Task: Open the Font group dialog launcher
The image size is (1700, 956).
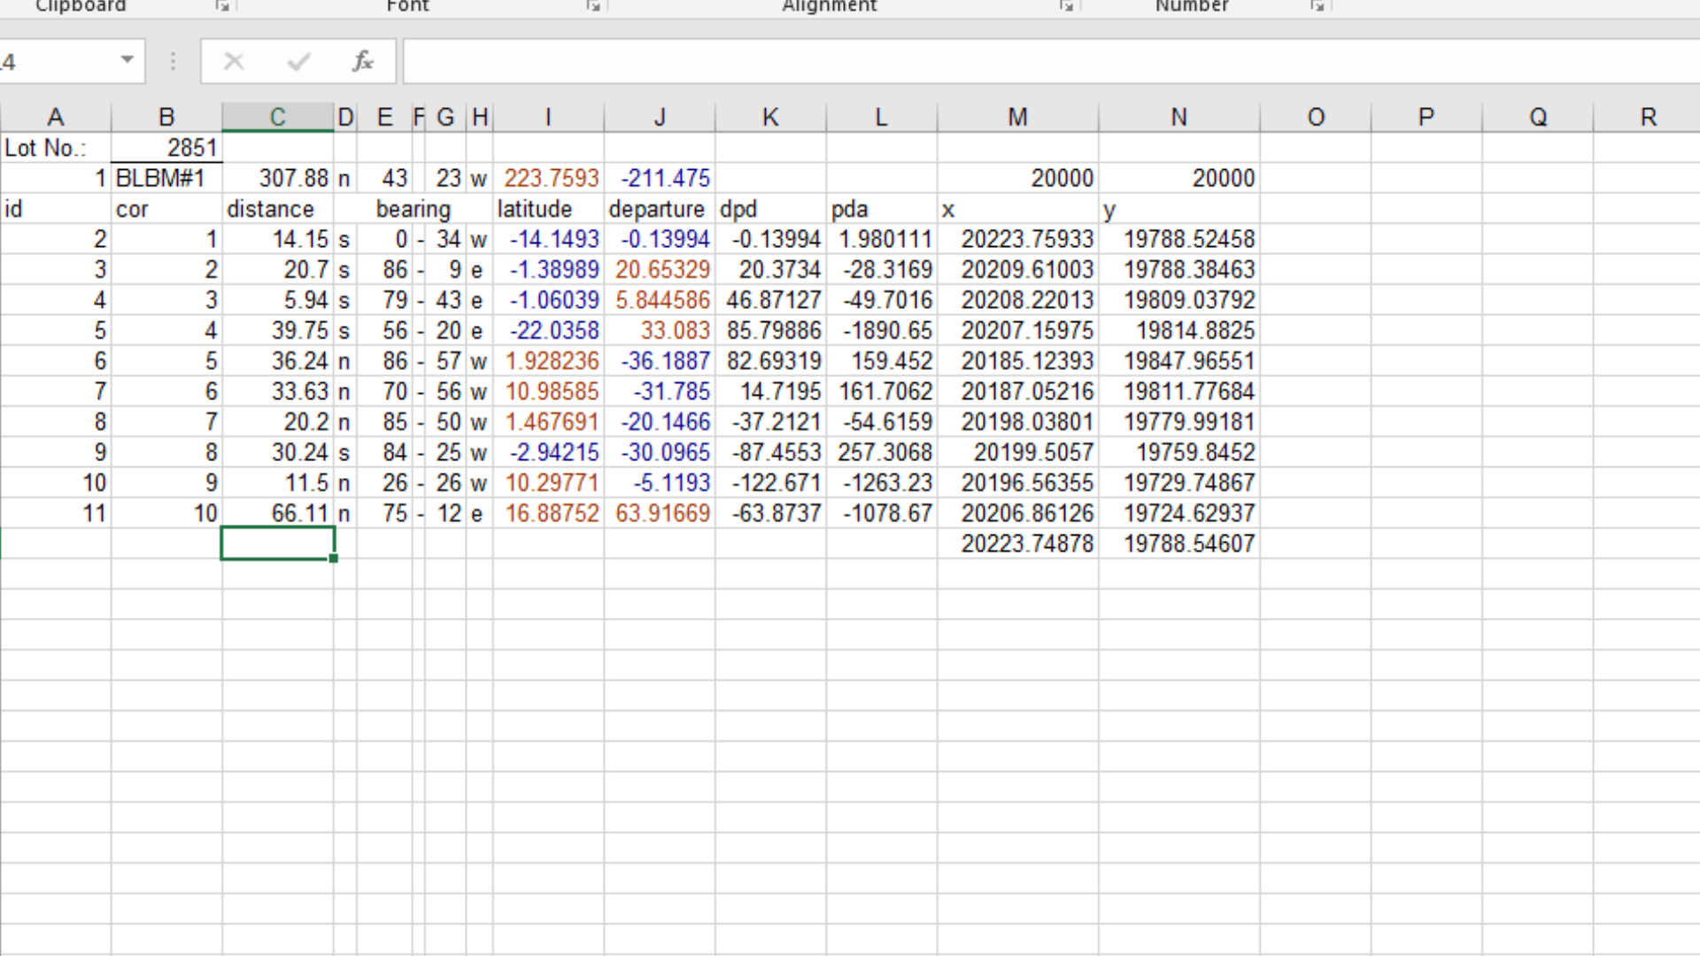Action: point(593,6)
